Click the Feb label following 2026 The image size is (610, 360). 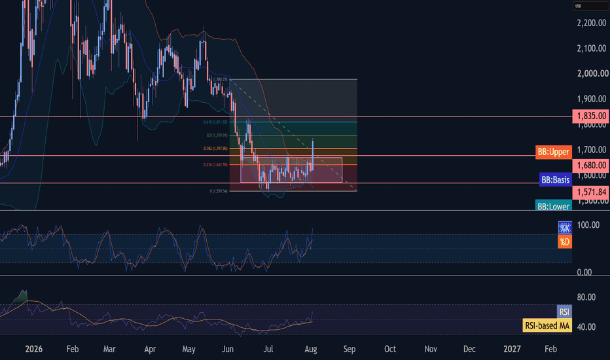[73, 349]
